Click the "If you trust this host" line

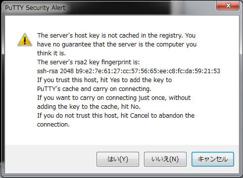[104, 80]
